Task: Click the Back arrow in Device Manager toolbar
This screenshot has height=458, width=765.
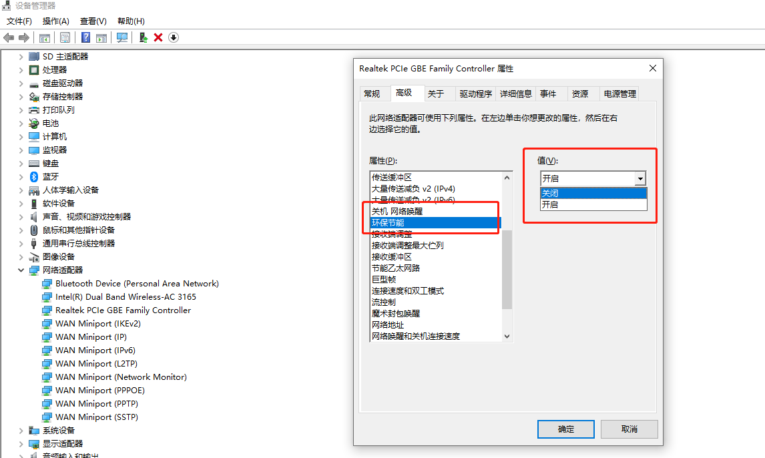Action: [9, 37]
